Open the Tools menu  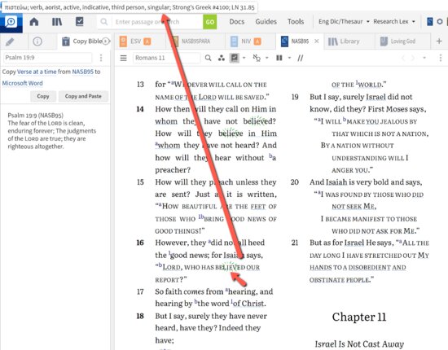[x=296, y=22]
